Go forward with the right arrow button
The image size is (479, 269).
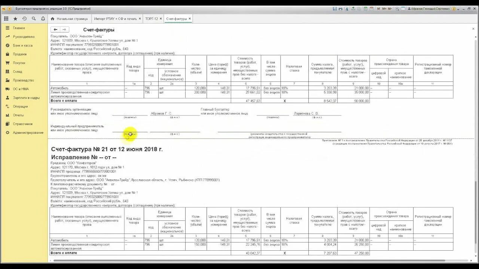64,30
